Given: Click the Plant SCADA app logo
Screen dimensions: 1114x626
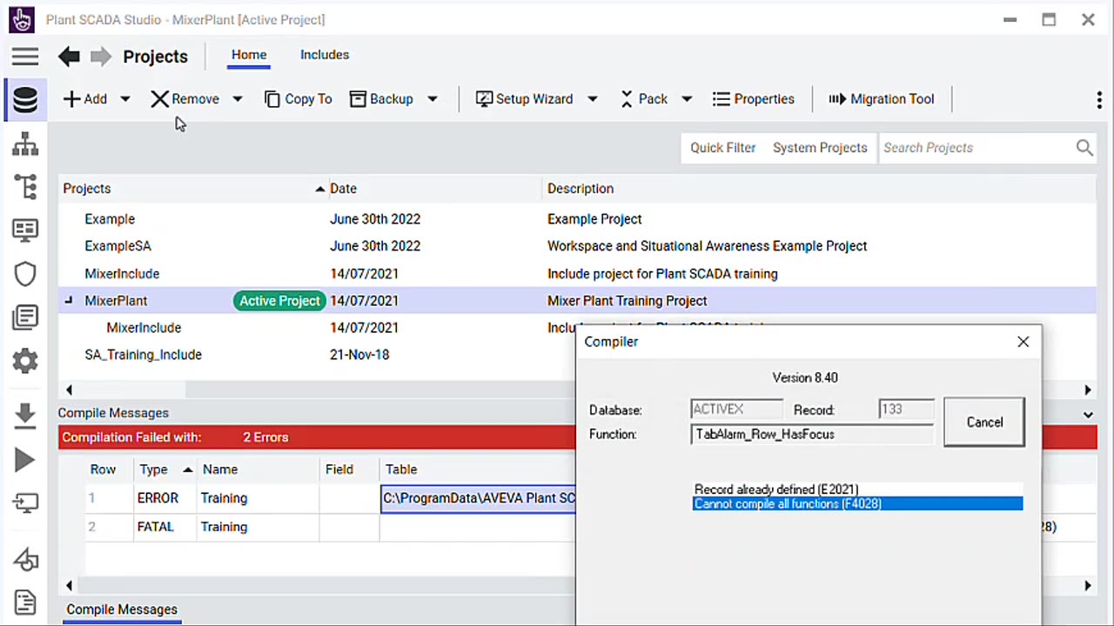Looking at the screenshot, I should pyautogui.click(x=22, y=19).
